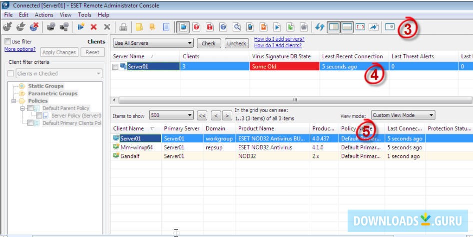Viewport: 473px width, 237px height.
Task: Click the Check button
Action: [x=209, y=43]
